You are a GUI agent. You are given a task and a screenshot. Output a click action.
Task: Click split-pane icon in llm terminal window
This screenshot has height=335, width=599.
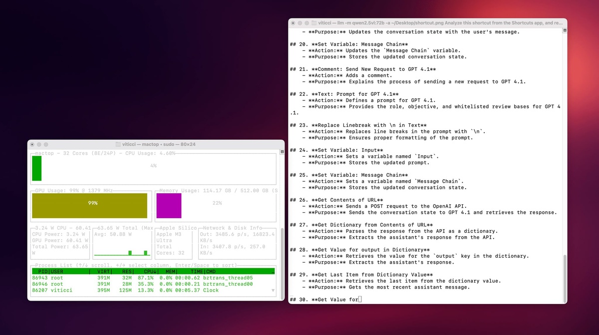coord(564,30)
